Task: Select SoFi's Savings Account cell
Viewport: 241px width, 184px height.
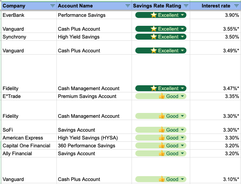Action: pos(94,127)
